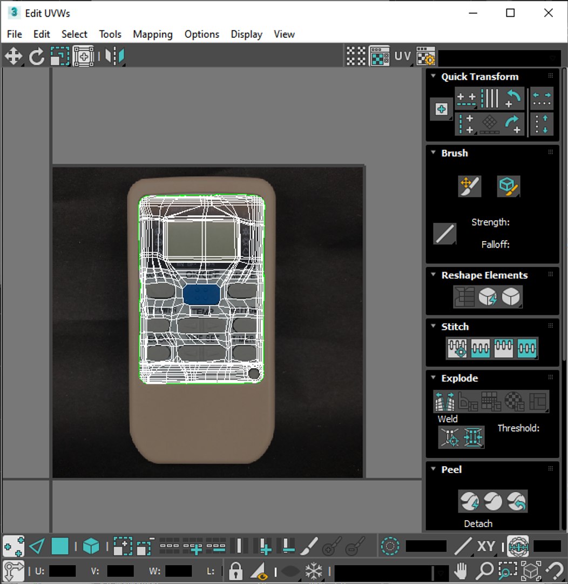Select the Rotate tool in top toolbar
The width and height of the screenshot is (568, 584).
pos(37,57)
